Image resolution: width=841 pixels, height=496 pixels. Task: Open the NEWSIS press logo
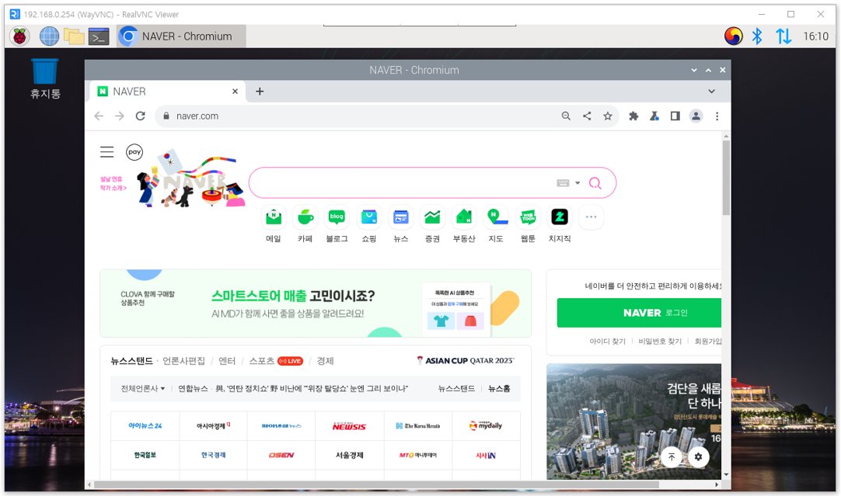click(x=349, y=426)
